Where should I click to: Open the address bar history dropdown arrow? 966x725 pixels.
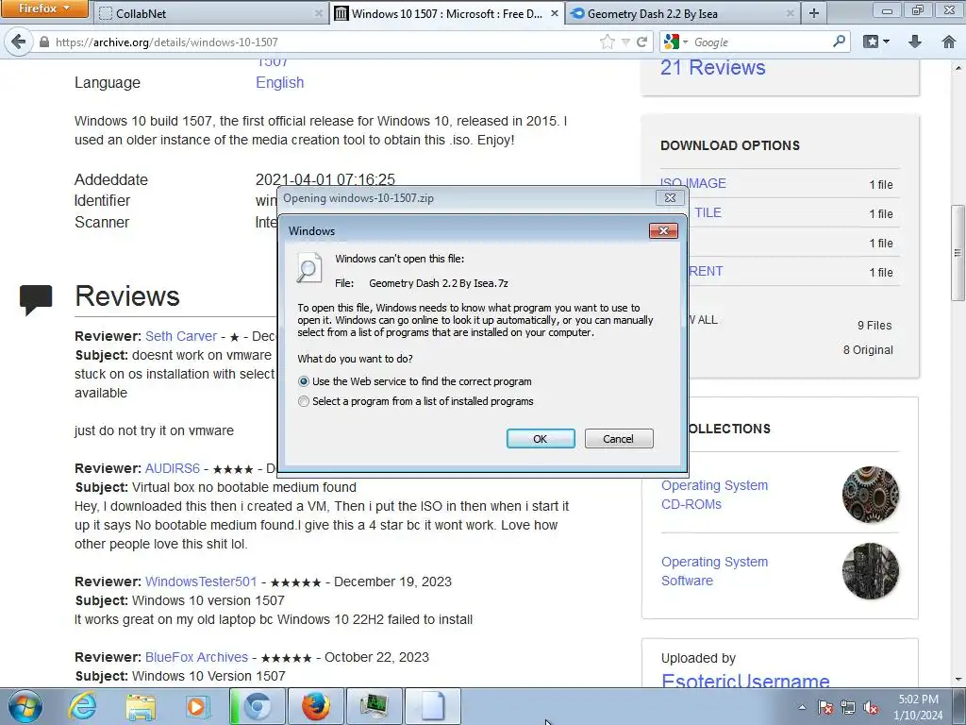pos(625,42)
